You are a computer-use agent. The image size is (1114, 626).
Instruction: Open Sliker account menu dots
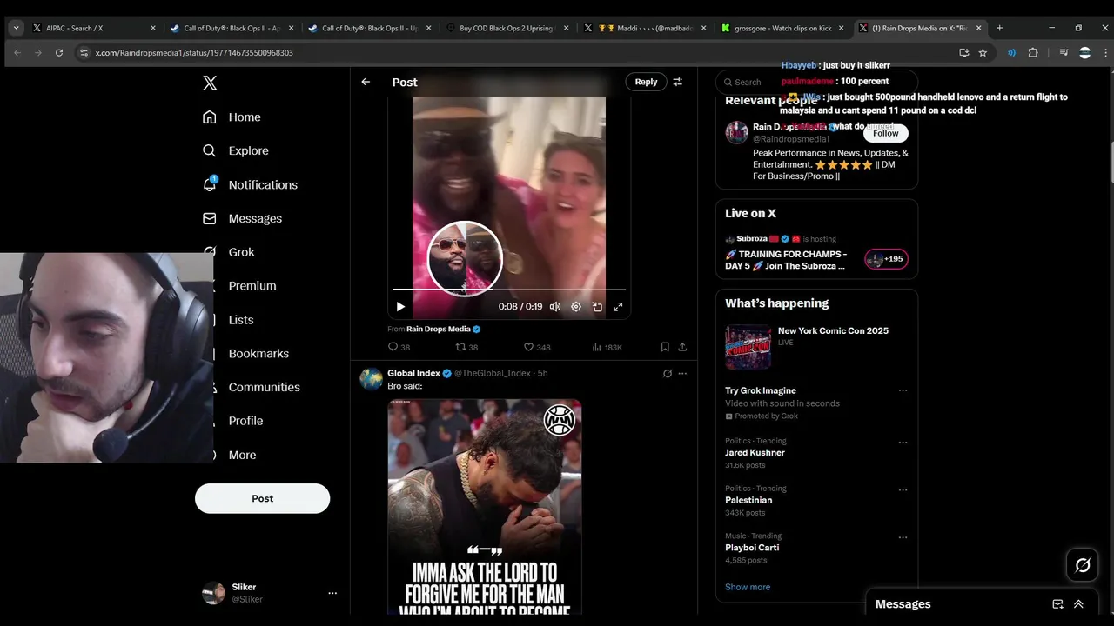coord(332,593)
